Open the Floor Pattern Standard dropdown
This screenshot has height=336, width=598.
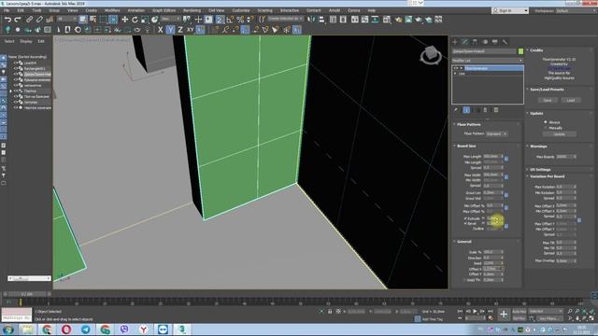(x=496, y=133)
